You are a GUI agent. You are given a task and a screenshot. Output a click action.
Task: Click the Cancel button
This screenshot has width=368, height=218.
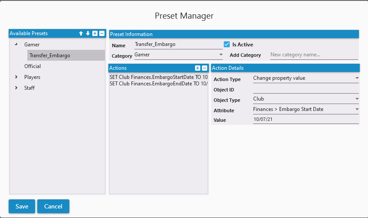(x=53, y=206)
